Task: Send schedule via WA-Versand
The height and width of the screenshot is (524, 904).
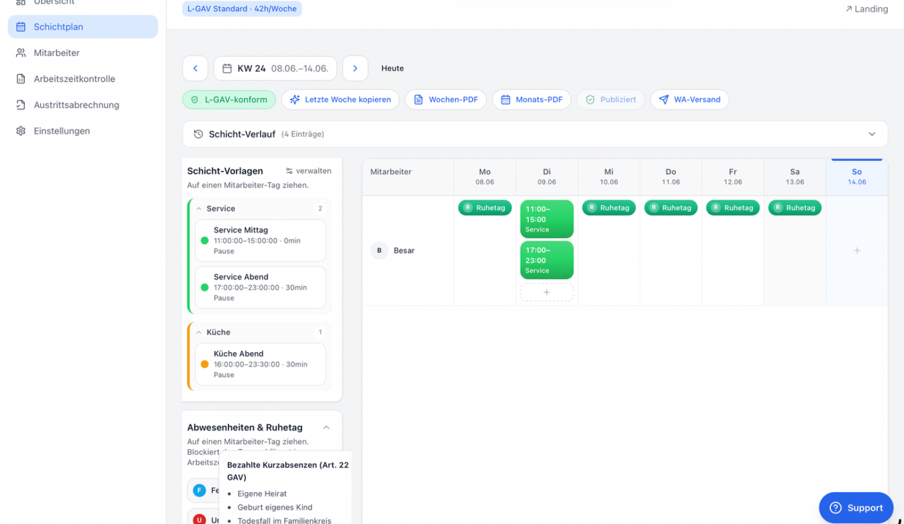Action: pos(689,99)
